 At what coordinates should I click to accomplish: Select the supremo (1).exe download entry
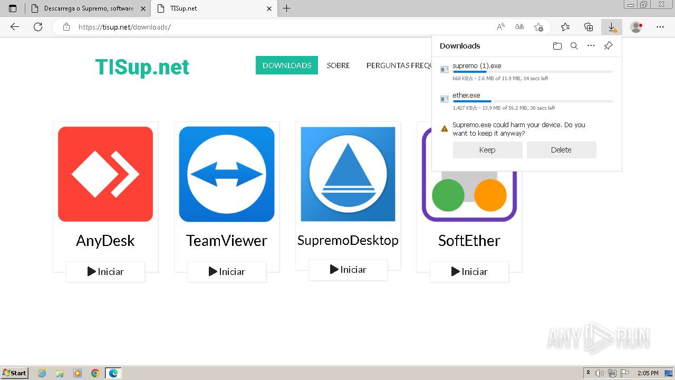click(527, 72)
